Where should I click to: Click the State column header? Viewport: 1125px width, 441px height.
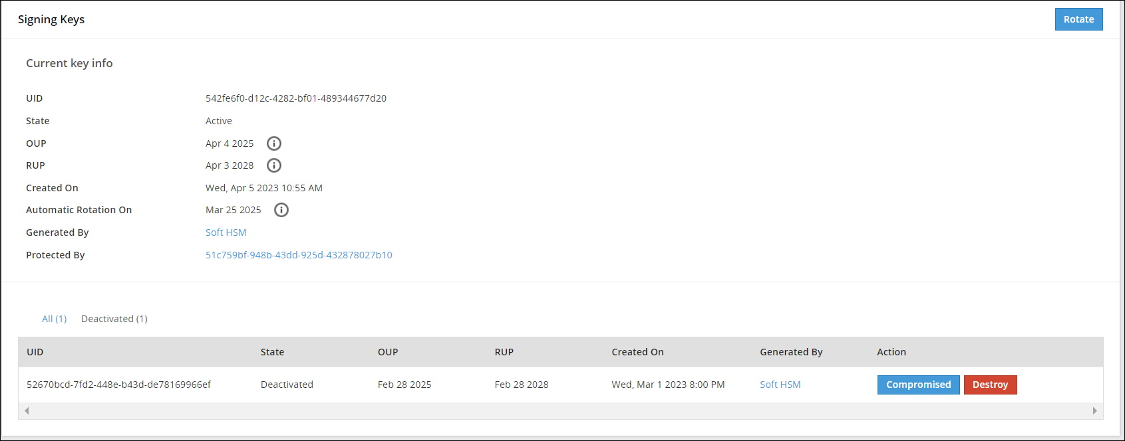point(272,351)
